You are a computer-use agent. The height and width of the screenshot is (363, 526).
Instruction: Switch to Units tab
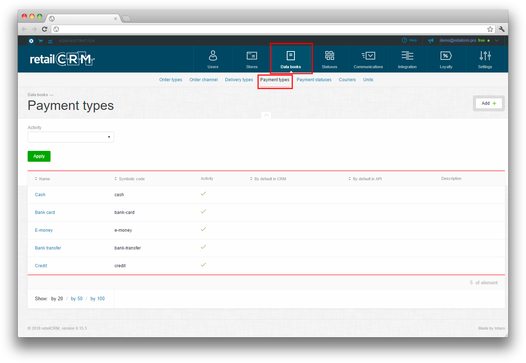coord(368,80)
